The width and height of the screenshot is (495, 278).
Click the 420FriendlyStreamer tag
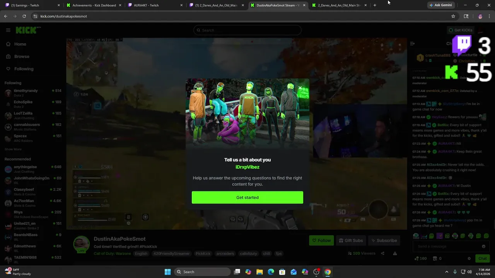(171, 254)
